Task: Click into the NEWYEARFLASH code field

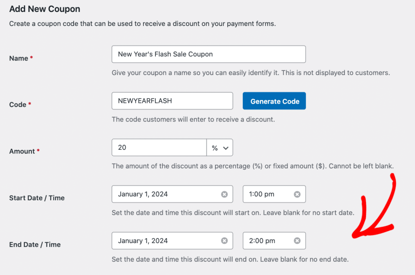Action: coord(172,101)
